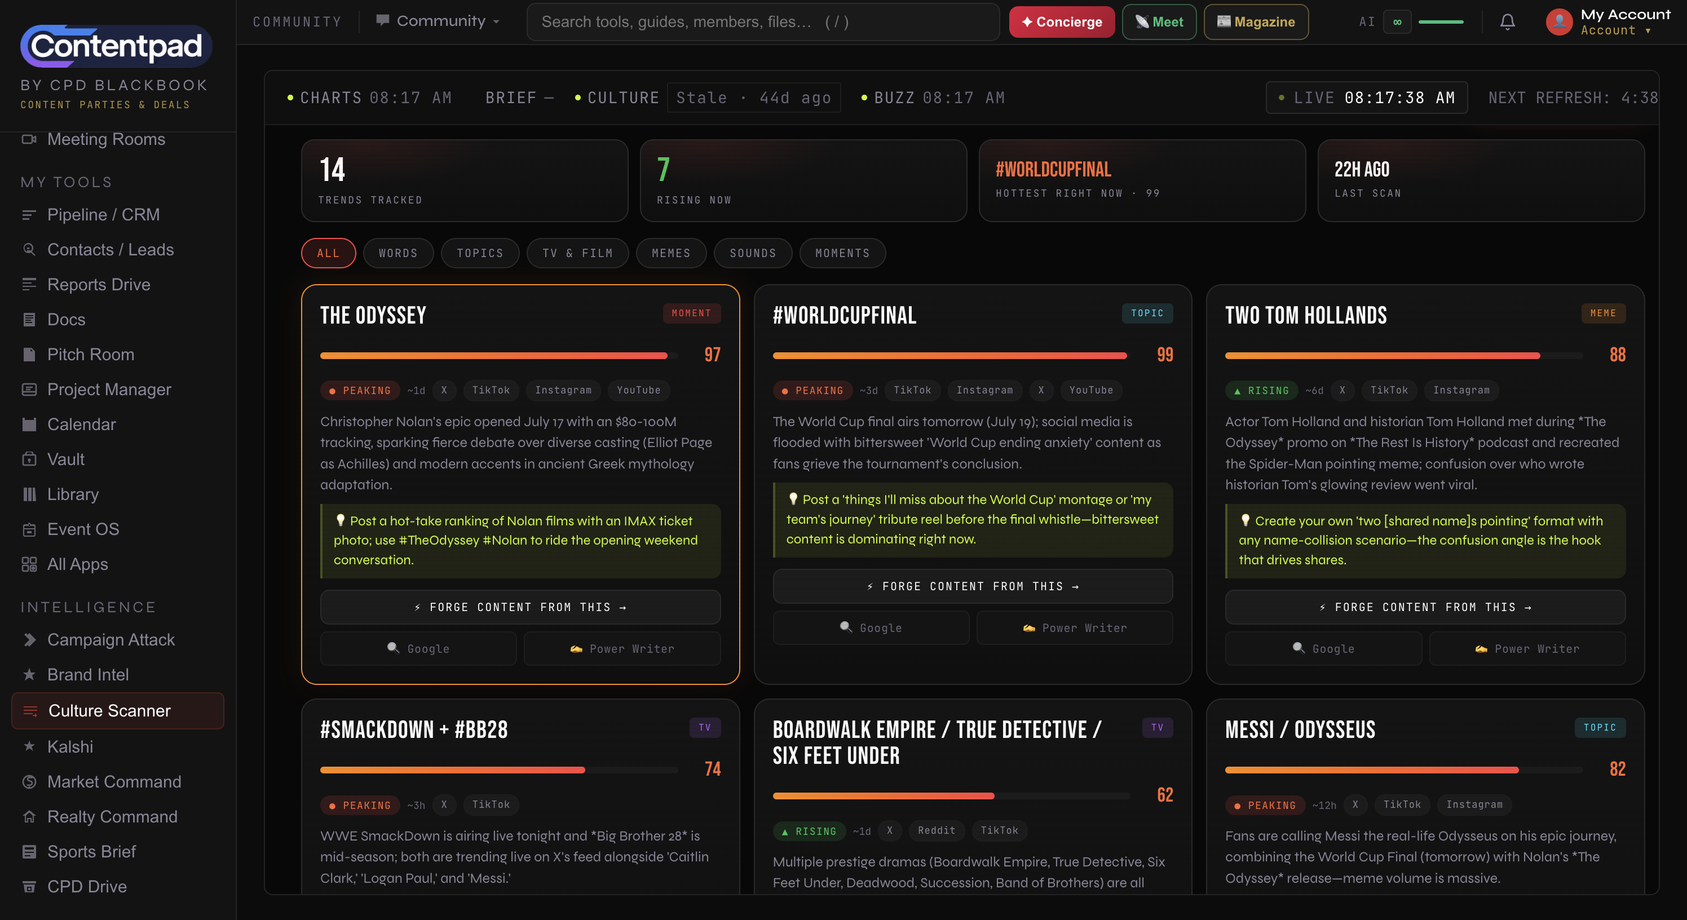This screenshot has width=1687, height=920.
Task: Click the Boardwalk Empire card title
Action: (x=937, y=742)
